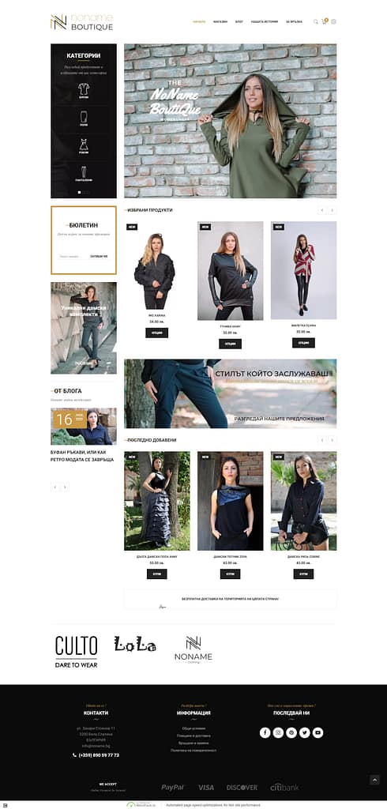Show next featured products with right arrow
387x809 pixels.
[x=333, y=210]
